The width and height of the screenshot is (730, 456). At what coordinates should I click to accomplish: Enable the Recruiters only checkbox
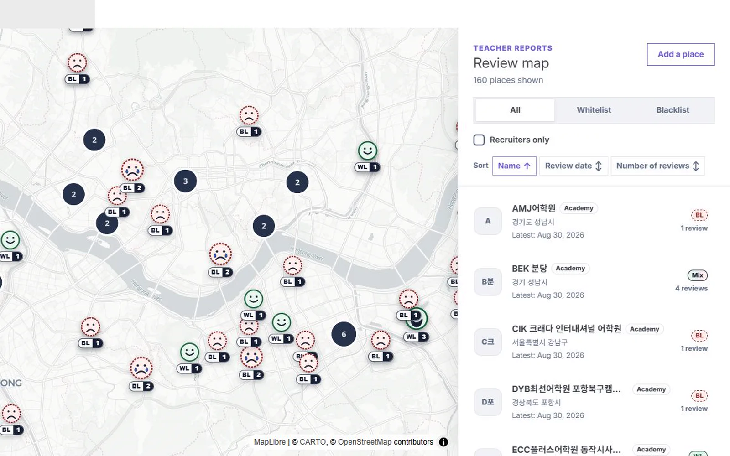(479, 140)
